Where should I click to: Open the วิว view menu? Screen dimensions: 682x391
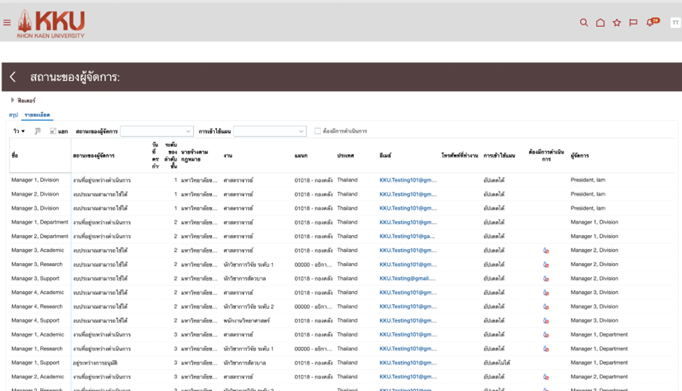click(x=19, y=131)
